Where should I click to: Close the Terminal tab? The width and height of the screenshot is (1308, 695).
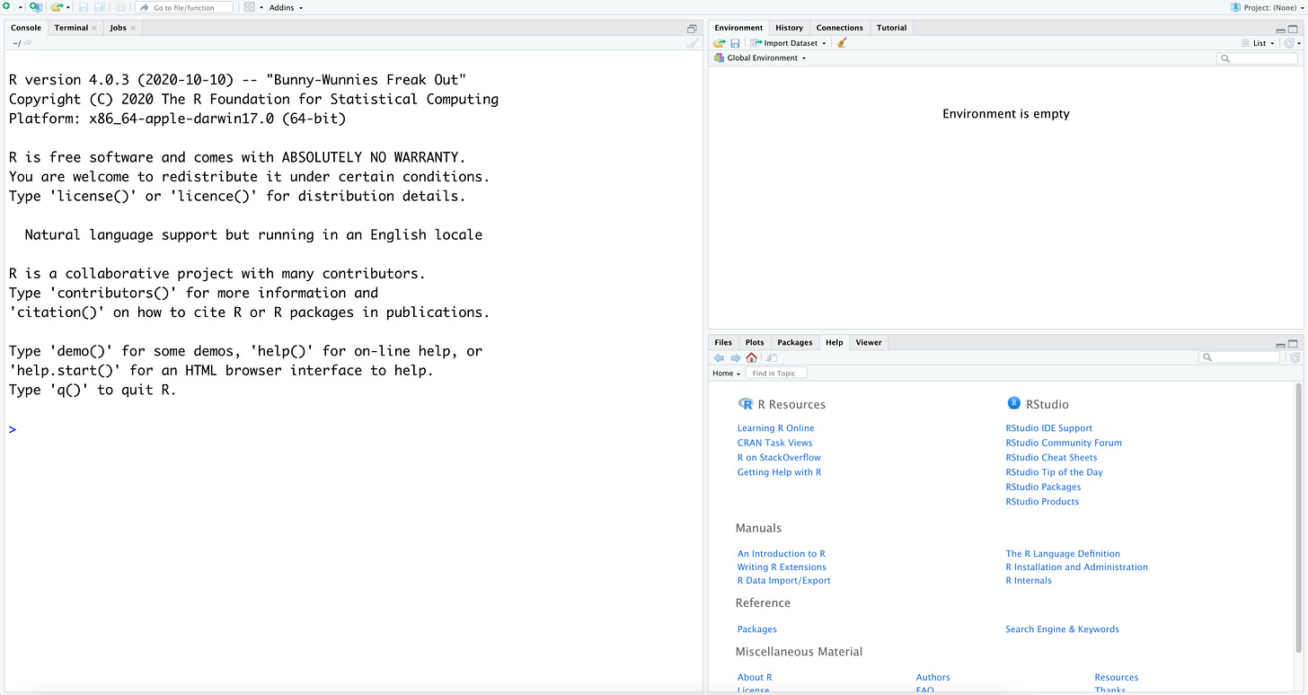[x=94, y=28]
